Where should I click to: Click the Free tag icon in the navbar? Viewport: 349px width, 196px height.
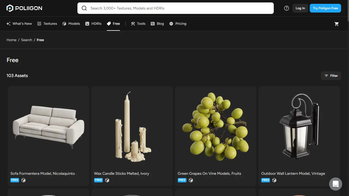point(109,24)
